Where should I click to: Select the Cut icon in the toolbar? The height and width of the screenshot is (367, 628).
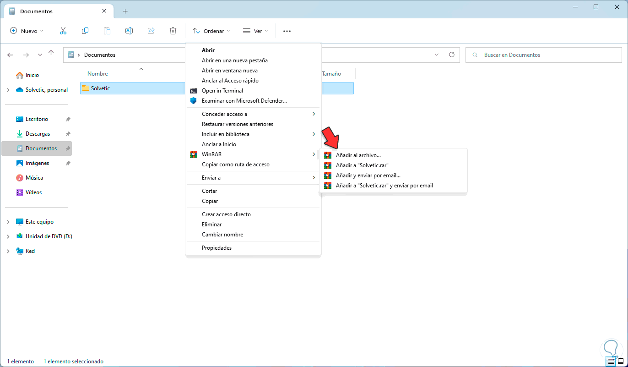pyautogui.click(x=63, y=30)
